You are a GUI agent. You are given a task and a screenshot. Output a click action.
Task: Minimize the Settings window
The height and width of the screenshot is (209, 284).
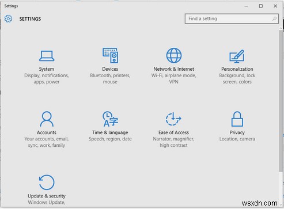coord(246,6)
